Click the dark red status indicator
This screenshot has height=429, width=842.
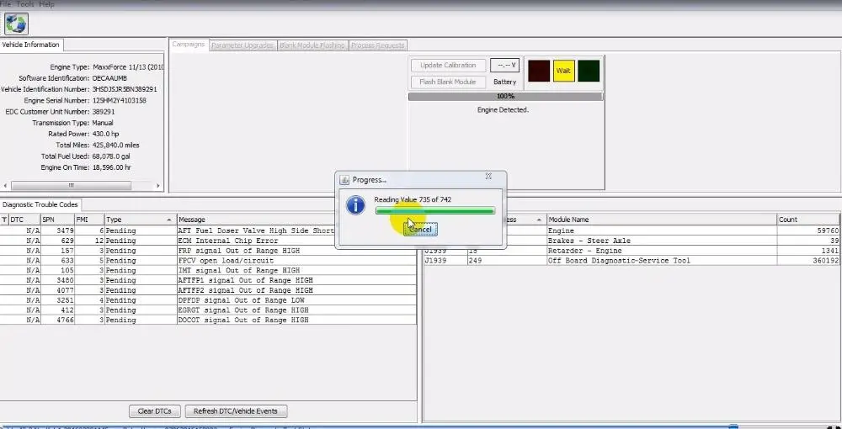pyautogui.click(x=539, y=71)
